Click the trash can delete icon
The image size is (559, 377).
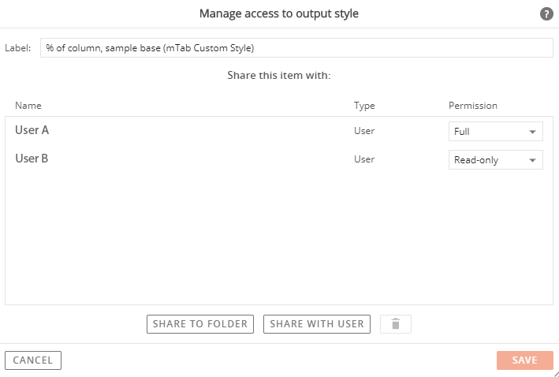(396, 324)
